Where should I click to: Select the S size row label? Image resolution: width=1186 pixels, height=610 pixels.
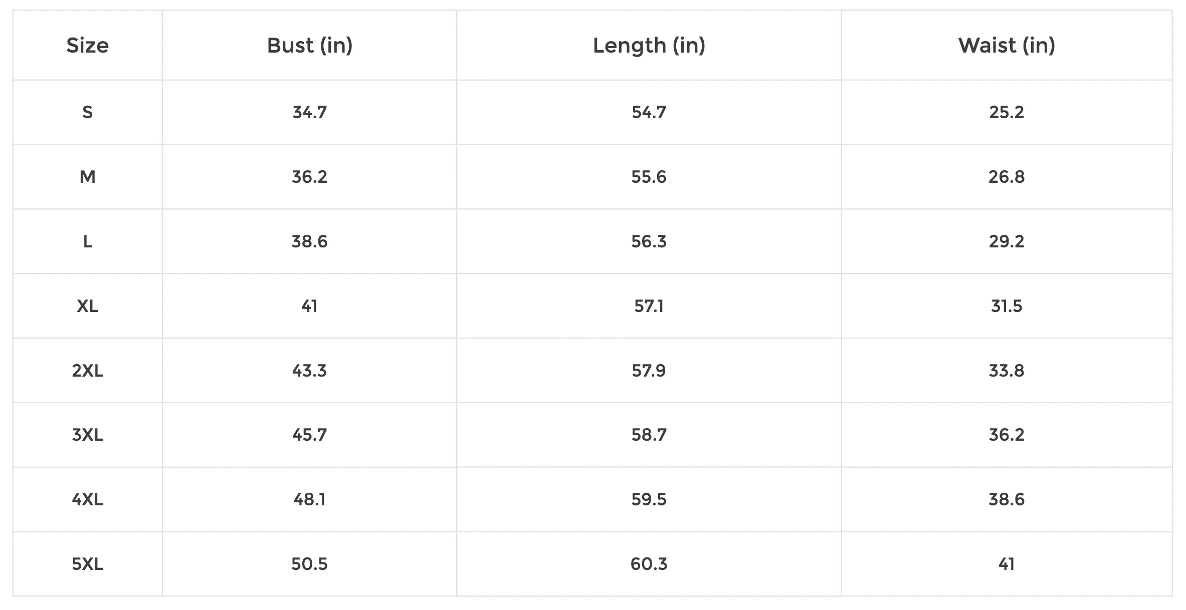[x=87, y=112]
